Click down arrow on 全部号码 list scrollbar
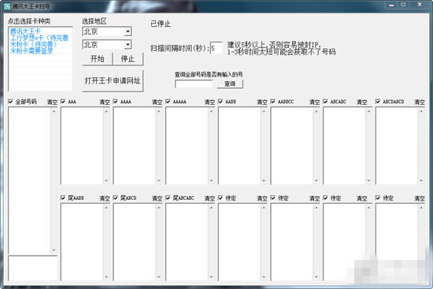 click(54, 250)
